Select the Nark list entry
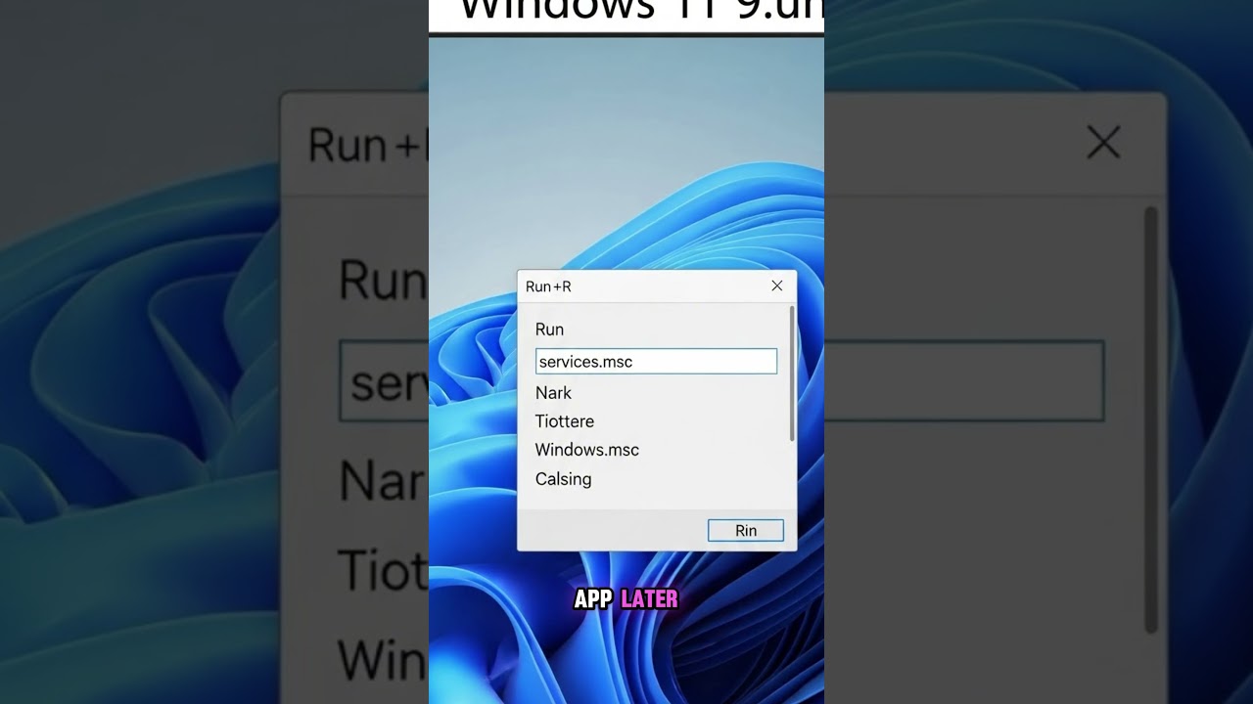The height and width of the screenshot is (704, 1253). [x=553, y=392]
